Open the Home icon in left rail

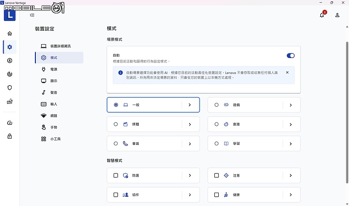9,33
